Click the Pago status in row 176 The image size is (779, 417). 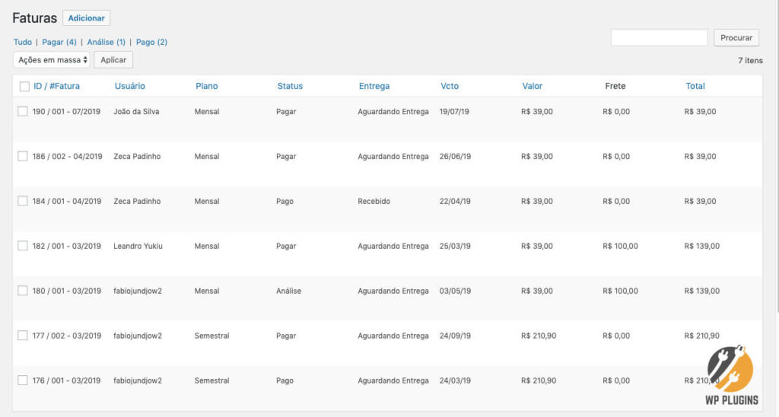click(x=285, y=380)
